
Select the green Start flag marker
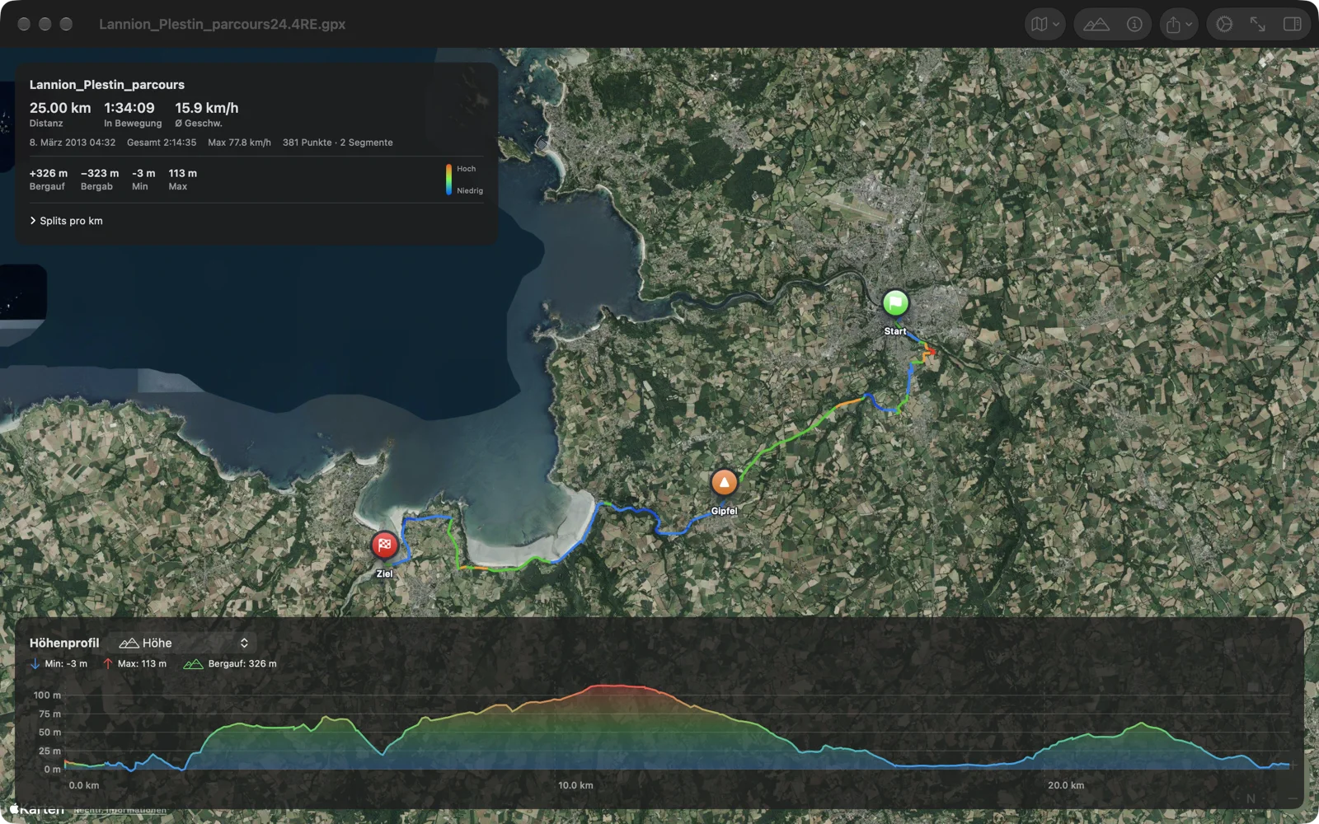(895, 303)
